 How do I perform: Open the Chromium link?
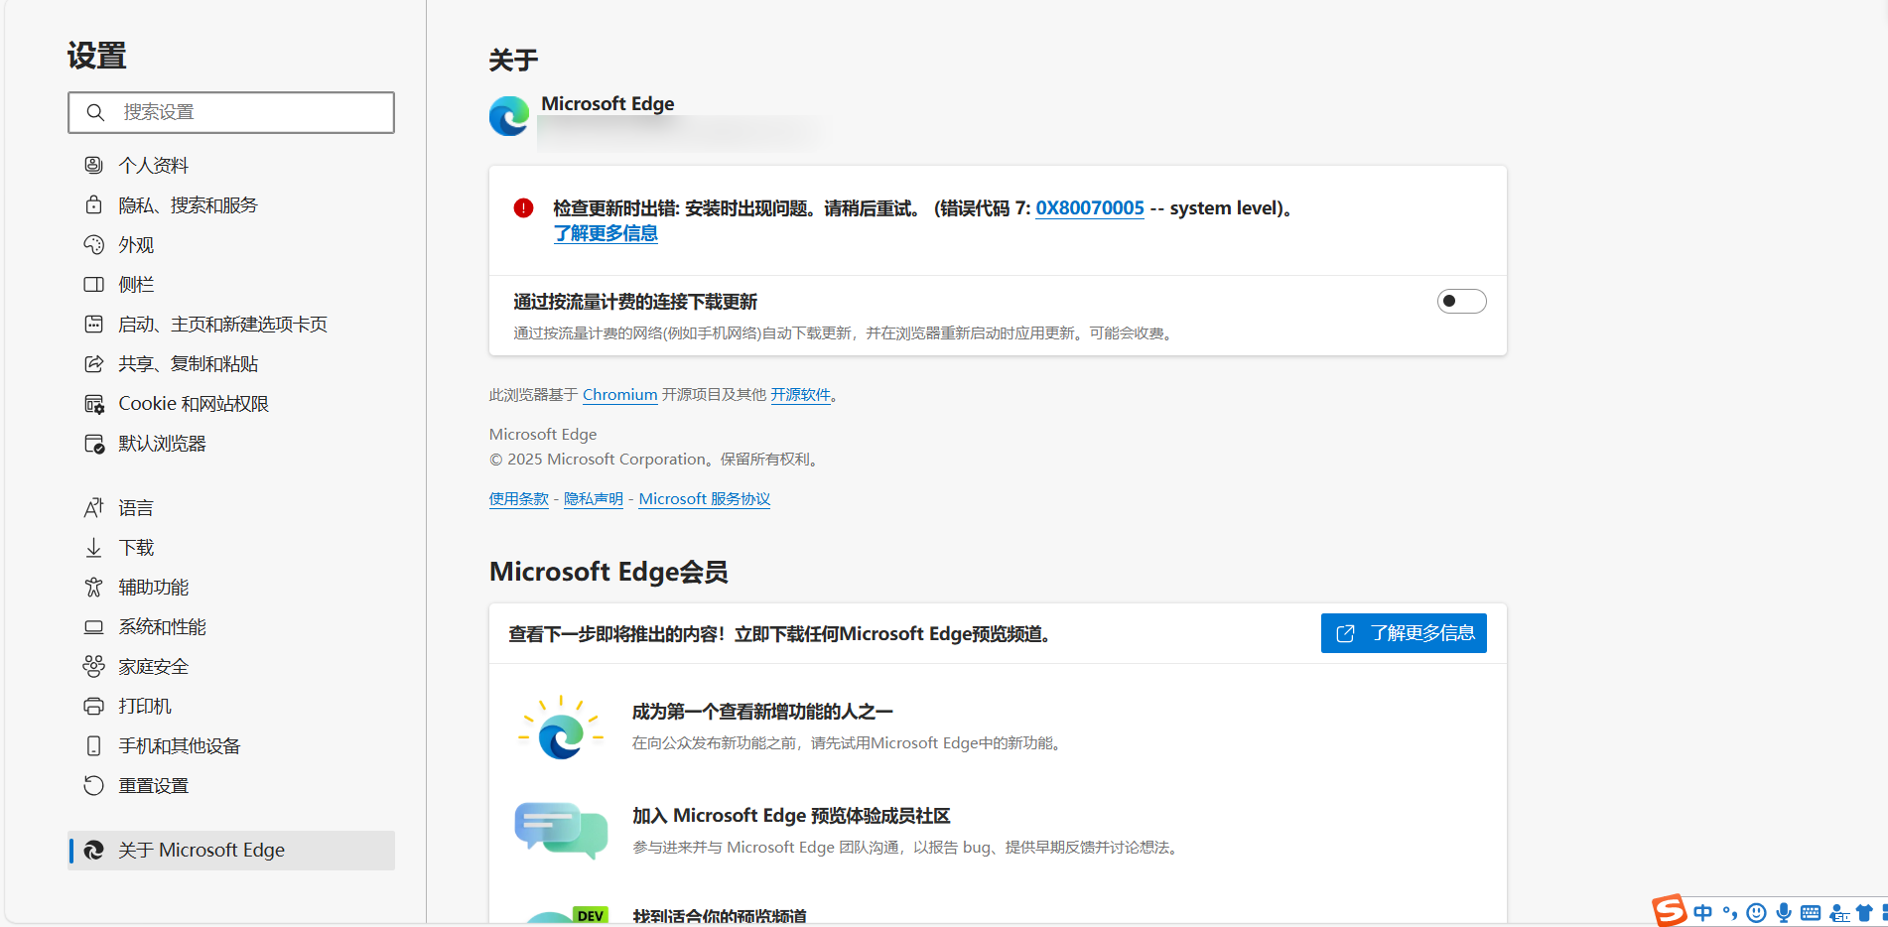(619, 395)
